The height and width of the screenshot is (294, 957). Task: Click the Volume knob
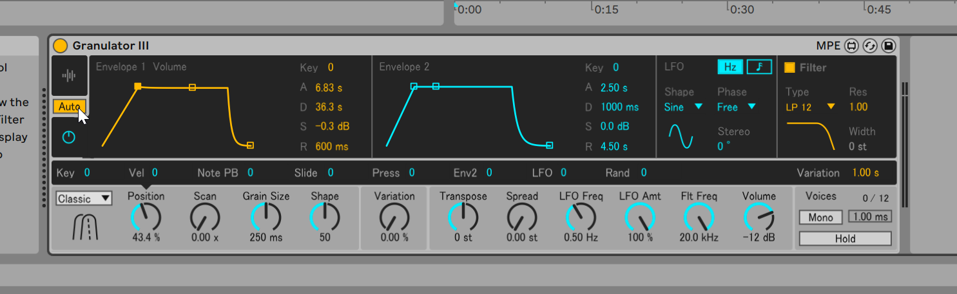[759, 217]
